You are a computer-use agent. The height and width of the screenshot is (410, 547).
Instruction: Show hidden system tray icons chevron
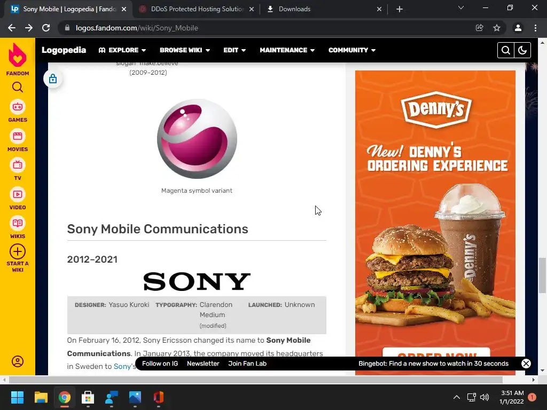[456, 397]
